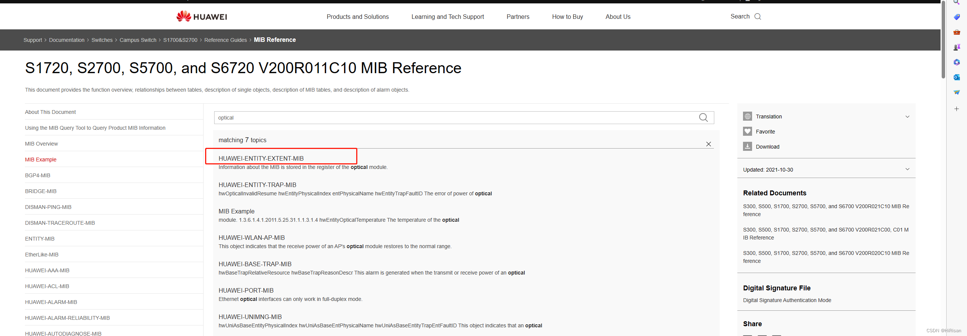This screenshot has height=336, width=967.
Task: Go to Campus Switch breadcrumb
Action: click(x=138, y=40)
